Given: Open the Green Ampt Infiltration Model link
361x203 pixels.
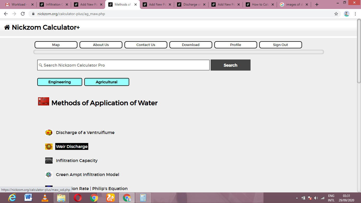Looking at the screenshot, I should (x=87, y=174).
